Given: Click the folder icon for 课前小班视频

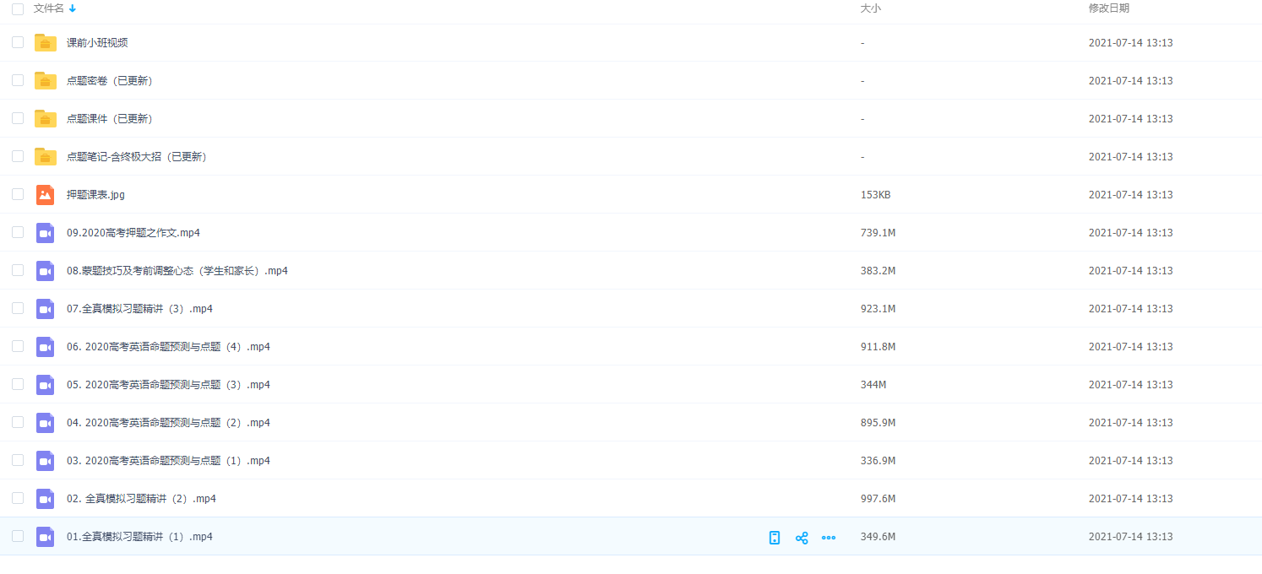Looking at the screenshot, I should tap(46, 42).
